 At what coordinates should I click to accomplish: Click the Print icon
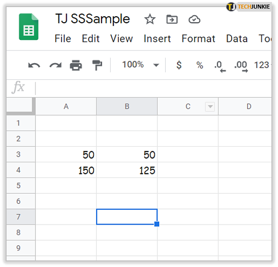[x=76, y=65]
